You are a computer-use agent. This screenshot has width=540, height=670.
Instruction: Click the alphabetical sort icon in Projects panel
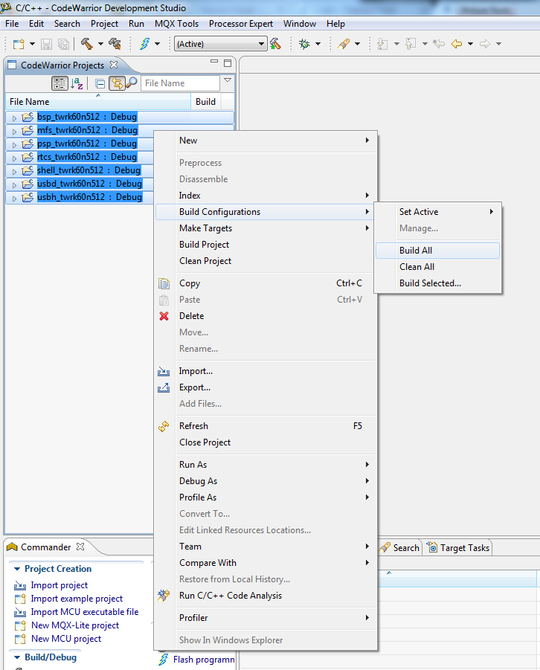click(x=78, y=83)
